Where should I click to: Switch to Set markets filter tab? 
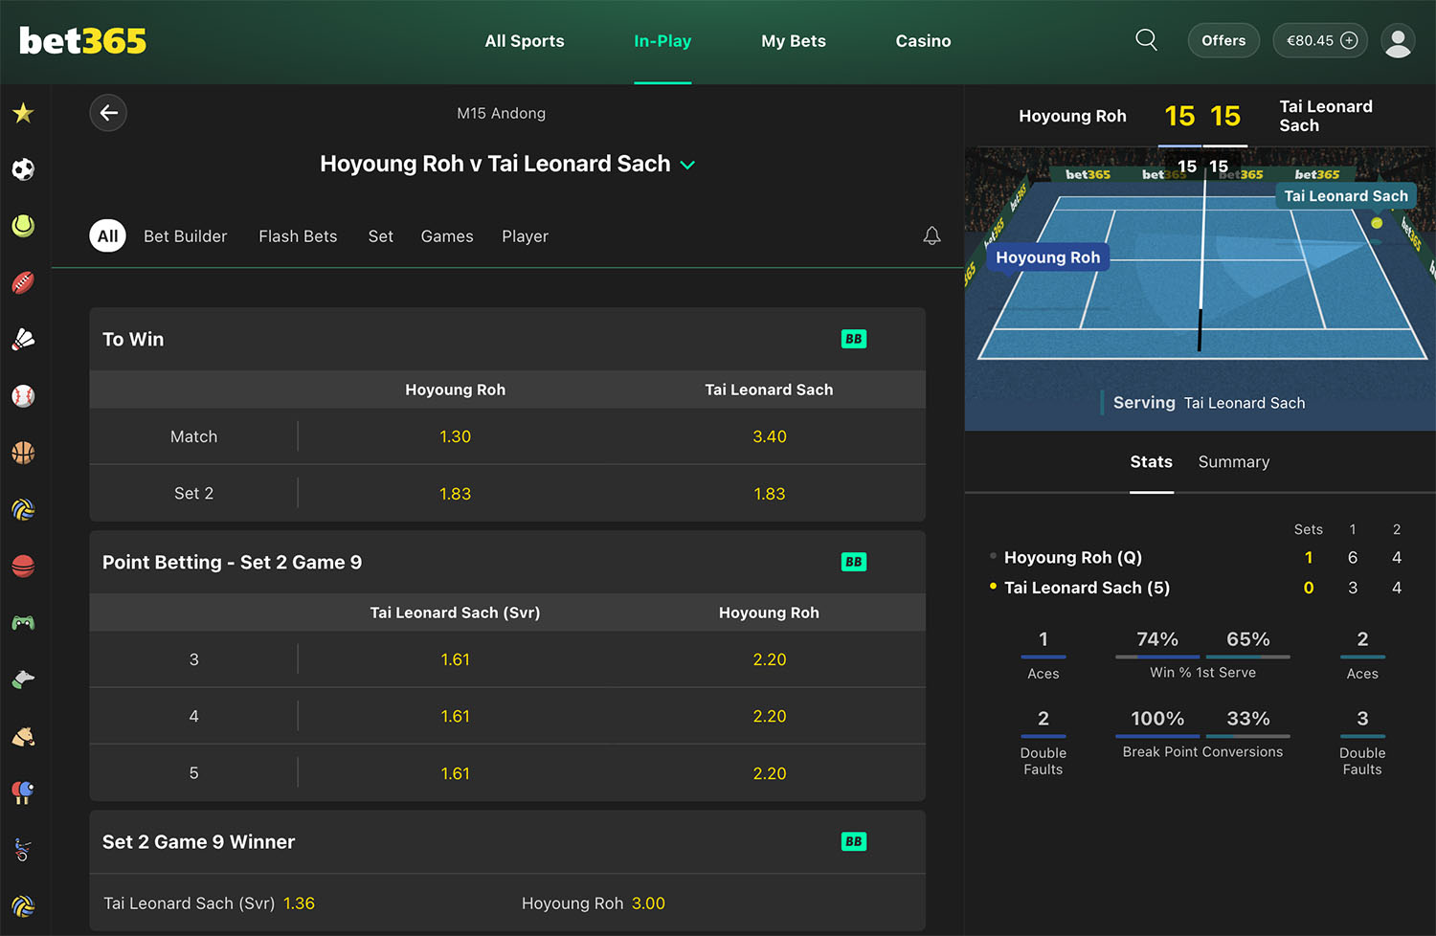381,236
